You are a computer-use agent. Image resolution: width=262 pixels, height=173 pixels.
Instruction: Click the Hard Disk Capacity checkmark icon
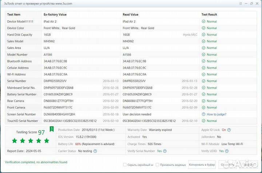coord(204,35)
